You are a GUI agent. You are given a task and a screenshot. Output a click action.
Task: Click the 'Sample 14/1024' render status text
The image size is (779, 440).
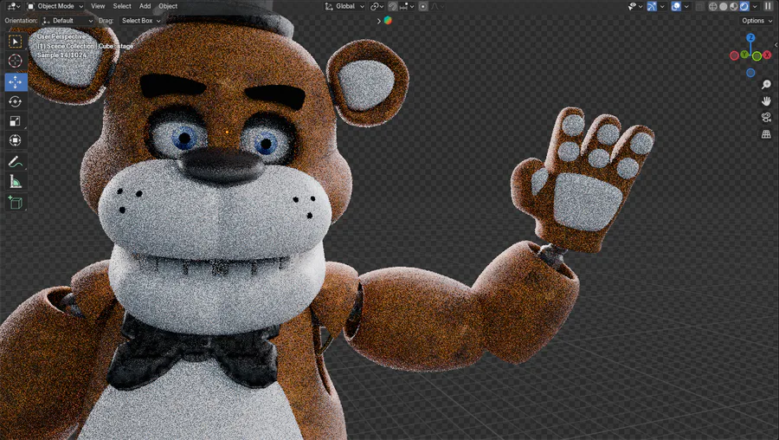tap(62, 55)
